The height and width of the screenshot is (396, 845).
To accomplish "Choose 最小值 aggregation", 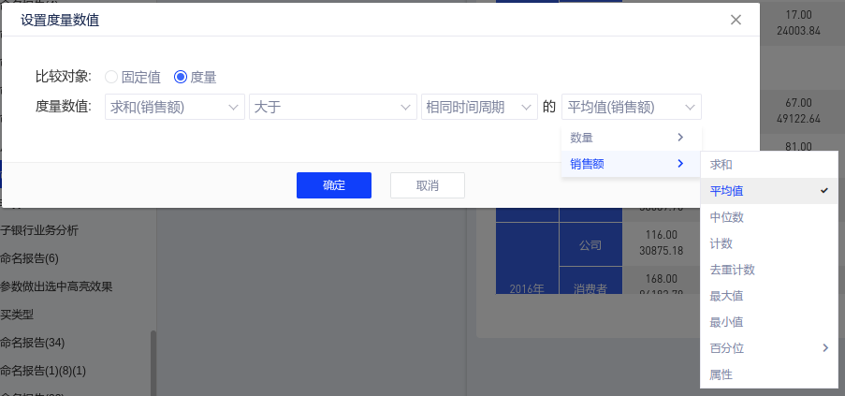I will 768,322.
